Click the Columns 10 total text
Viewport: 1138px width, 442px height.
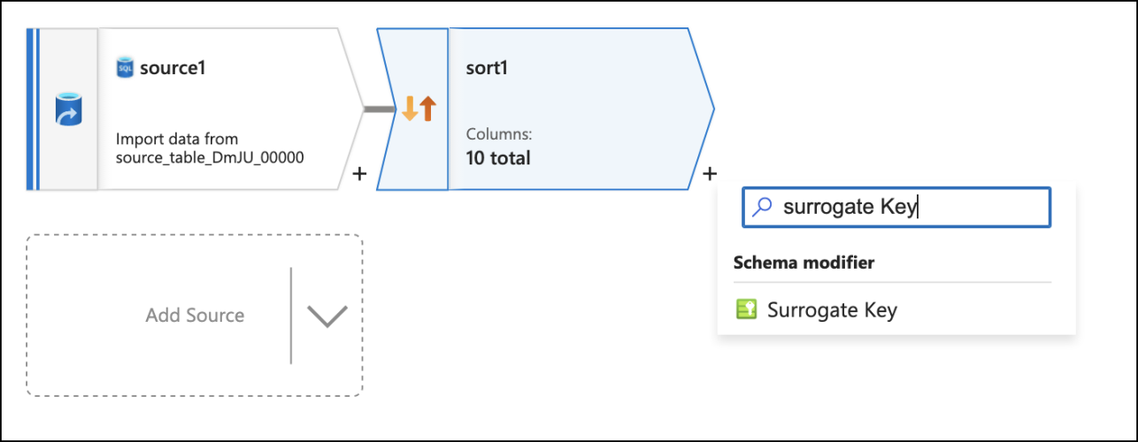(x=498, y=148)
